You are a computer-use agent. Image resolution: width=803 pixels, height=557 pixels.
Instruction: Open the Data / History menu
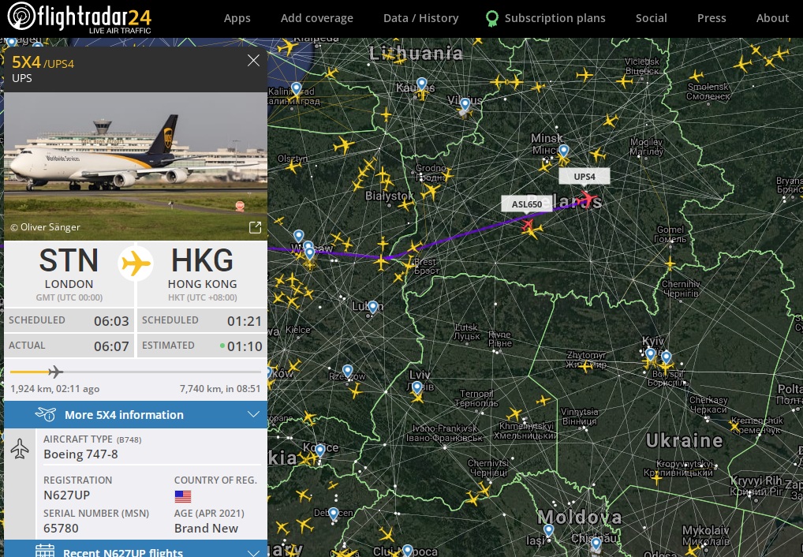click(421, 18)
